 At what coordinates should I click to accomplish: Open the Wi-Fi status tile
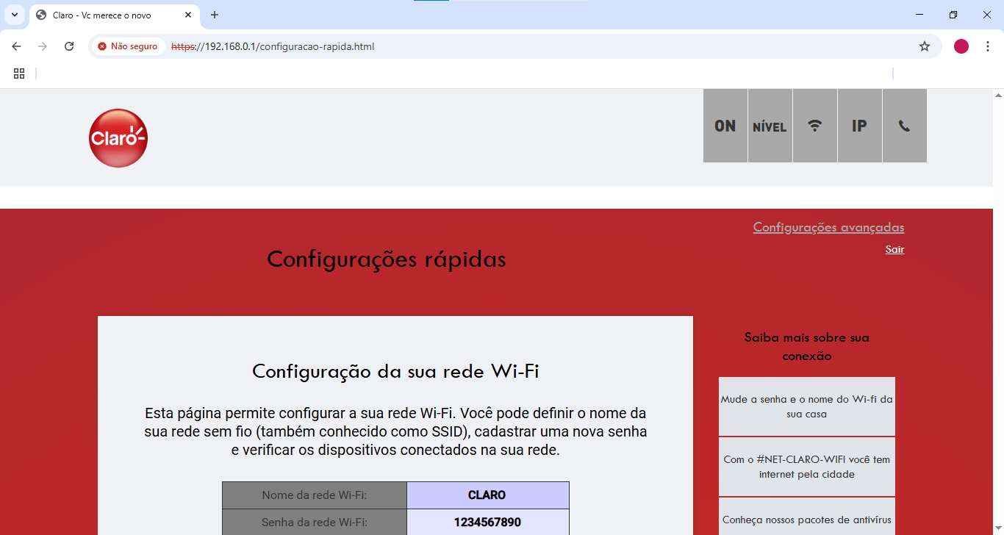click(x=815, y=126)
